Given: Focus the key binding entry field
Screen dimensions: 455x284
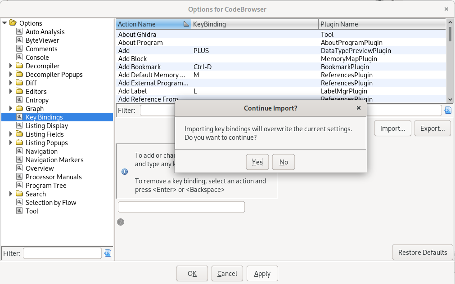Looking at the screenshot, I should click(181, 207).
